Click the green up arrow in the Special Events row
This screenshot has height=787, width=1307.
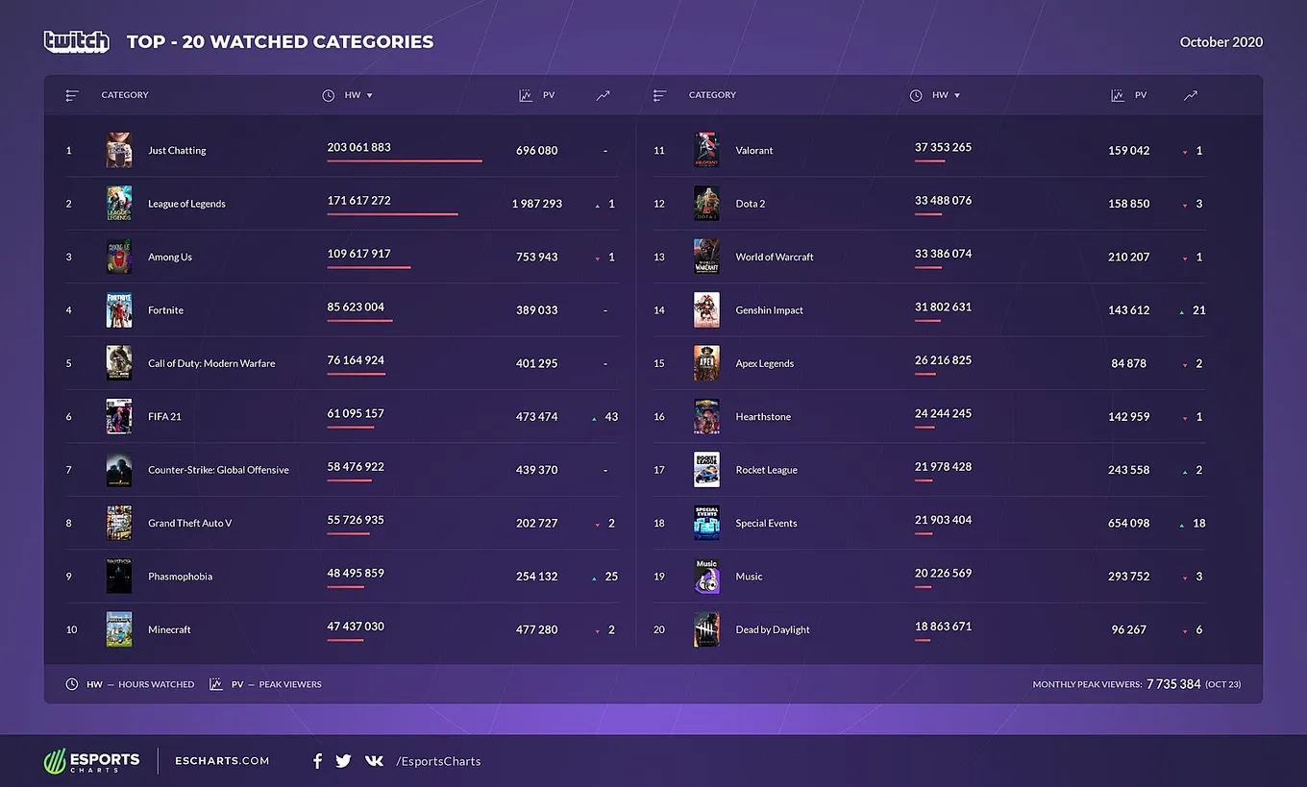pos(1182,525)
